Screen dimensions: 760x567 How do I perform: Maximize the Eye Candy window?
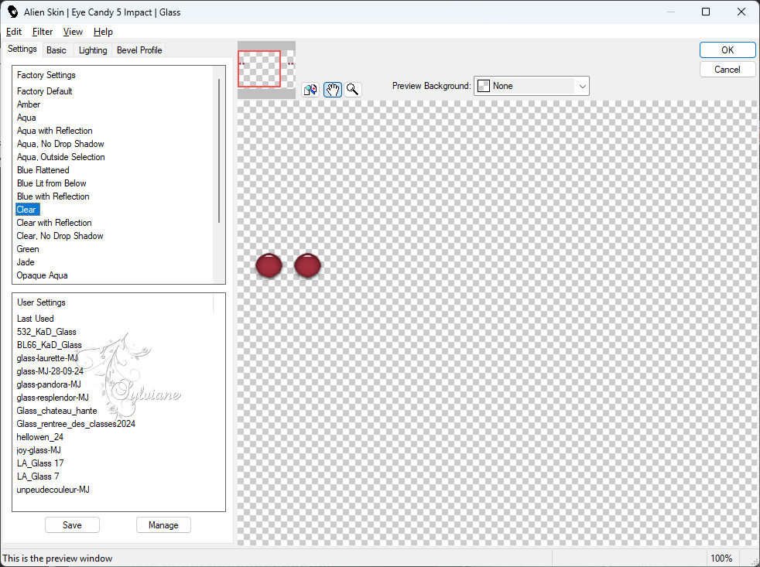706,12
